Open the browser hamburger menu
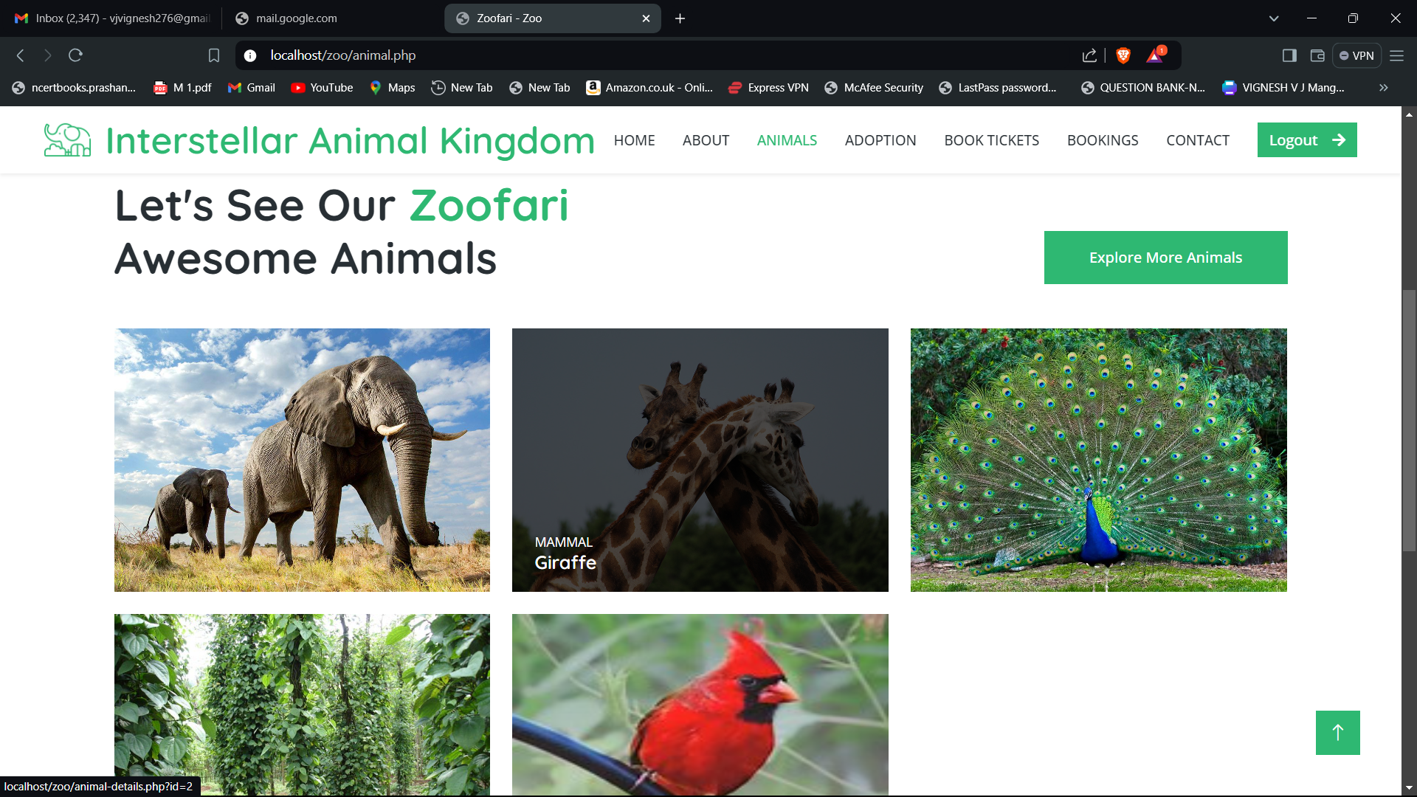 (x=1396, y=55)
